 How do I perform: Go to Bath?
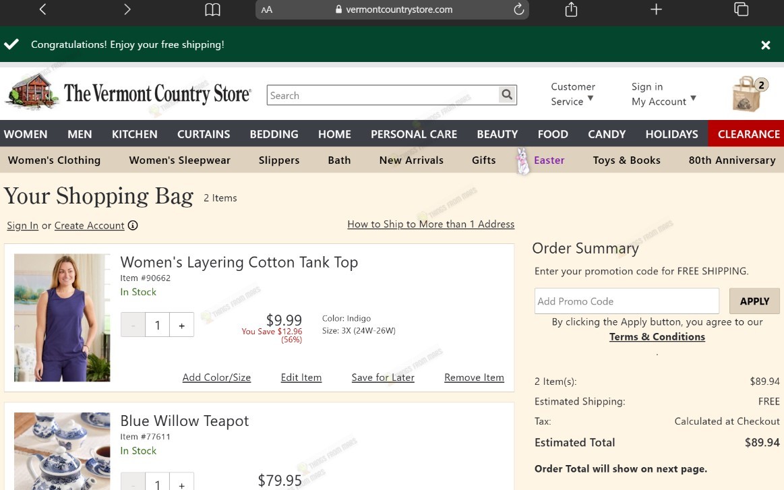339,160
